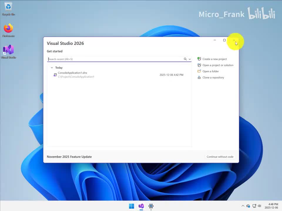Click the volume speaker tray icon
The height and width of the screenshot is (211, 282).
[259, 206]
